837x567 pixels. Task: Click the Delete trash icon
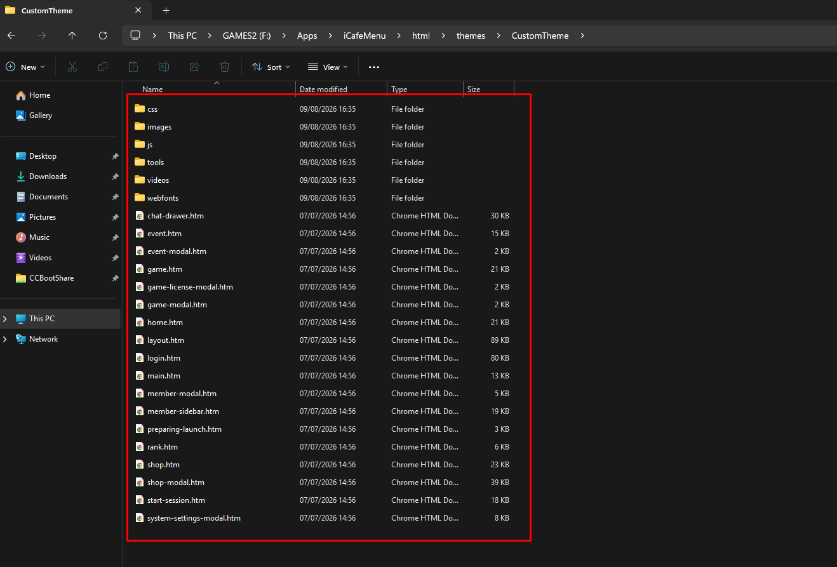point(225,67)
